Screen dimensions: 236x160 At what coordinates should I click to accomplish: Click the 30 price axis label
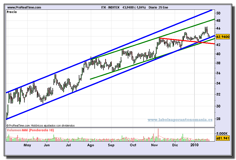tap(218, 106)
